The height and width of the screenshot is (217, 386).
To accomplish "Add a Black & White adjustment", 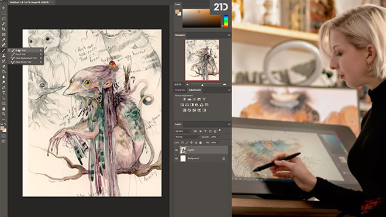I will point(192,105).
